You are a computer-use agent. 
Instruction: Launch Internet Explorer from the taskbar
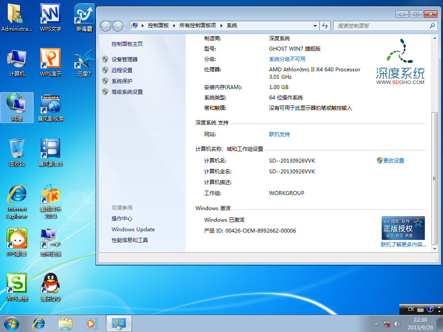point(39,323)
